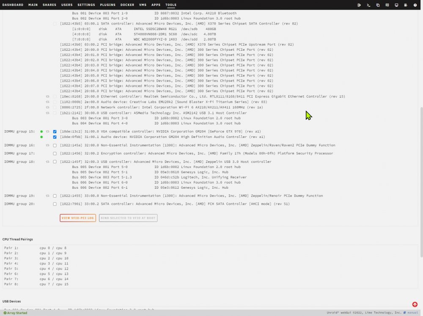Image resolution: width=423 pixels, height=316 pixels.
Task: Click the 'Array Started' status text
Action: [17, 313]
